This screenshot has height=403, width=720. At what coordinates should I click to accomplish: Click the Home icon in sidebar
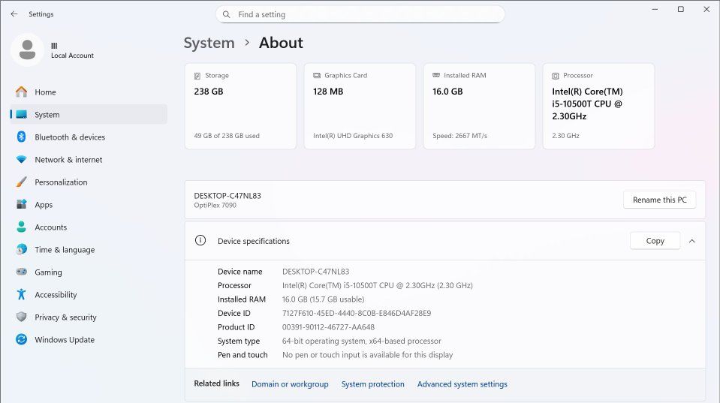coord(22,92)
